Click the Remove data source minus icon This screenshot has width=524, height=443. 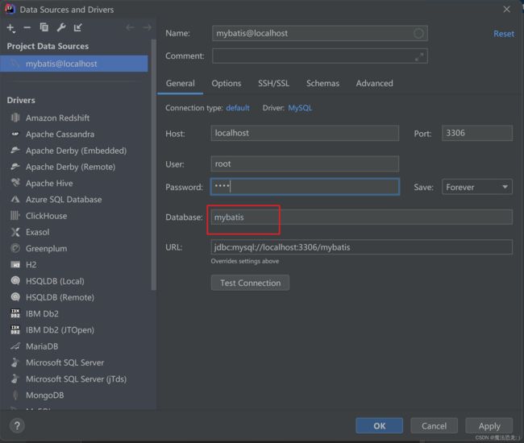(27, 28)
